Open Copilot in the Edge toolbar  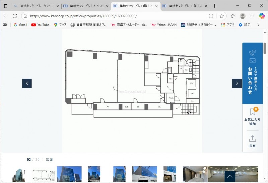(262, 16)
